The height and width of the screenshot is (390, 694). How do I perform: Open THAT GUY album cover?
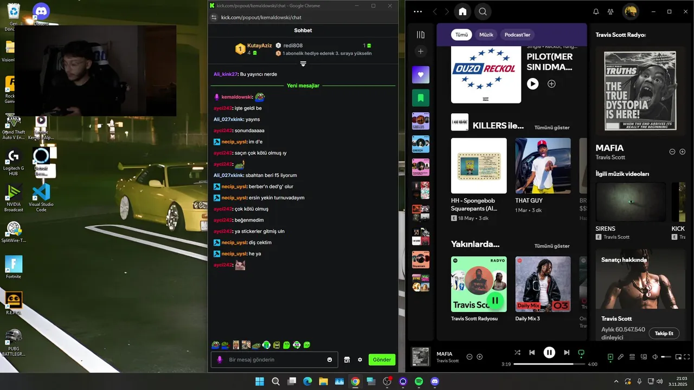(543, 166)
